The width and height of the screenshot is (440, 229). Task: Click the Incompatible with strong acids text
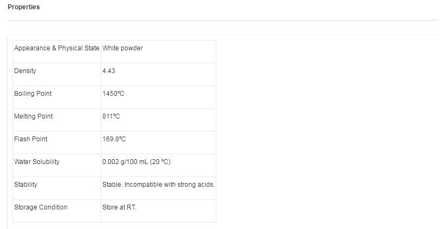(x=170, y=185)
